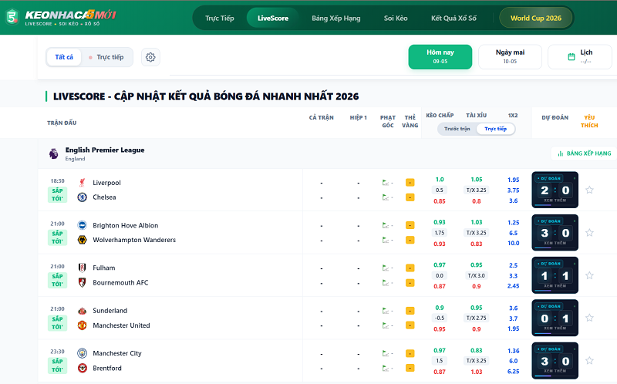Click the Fulham club crest
Screen dimensions: 617x384
[x=83, y=268]
